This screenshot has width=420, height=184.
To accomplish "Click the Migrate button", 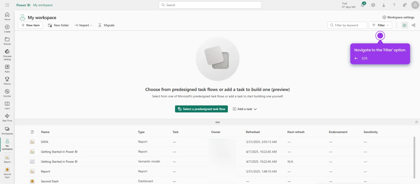I will [x=106, y=25].
